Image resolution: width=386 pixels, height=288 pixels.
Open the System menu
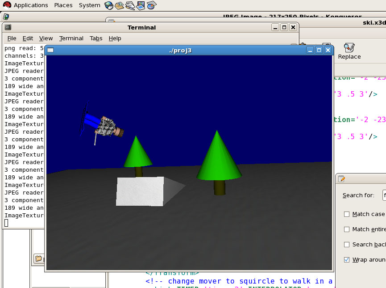(x=89, y=5)
